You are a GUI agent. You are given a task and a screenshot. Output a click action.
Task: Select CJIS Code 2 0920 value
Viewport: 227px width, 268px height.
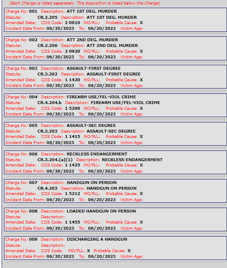tap(73, 51)
